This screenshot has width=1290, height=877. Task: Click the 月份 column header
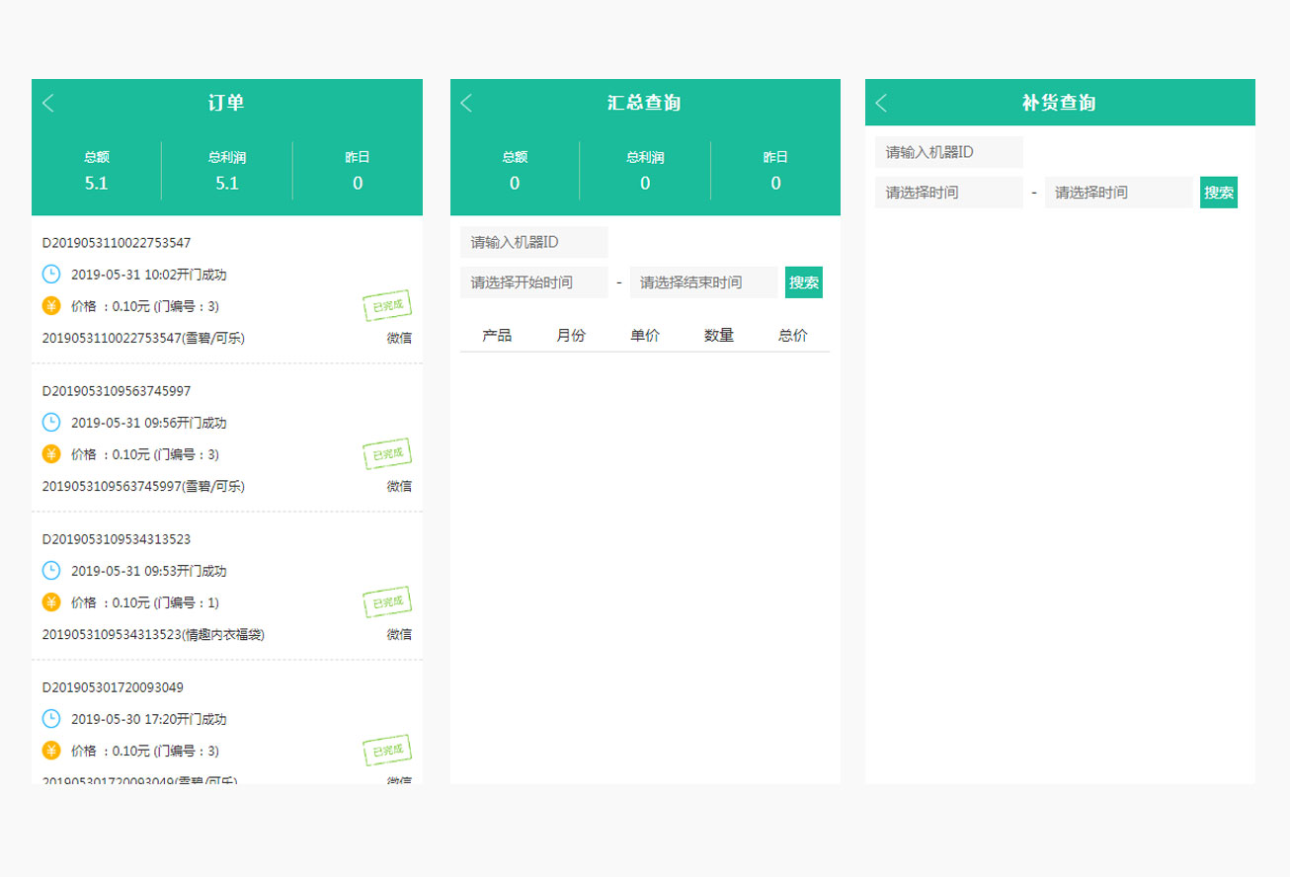click(571, 336)
